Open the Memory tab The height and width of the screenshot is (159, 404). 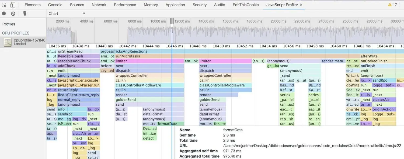(x=151, y=5)
